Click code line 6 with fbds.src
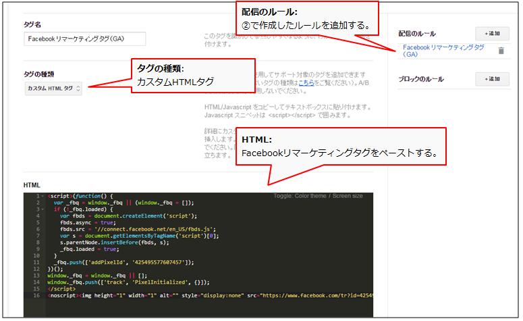523x321 pixels. (138, 229)
